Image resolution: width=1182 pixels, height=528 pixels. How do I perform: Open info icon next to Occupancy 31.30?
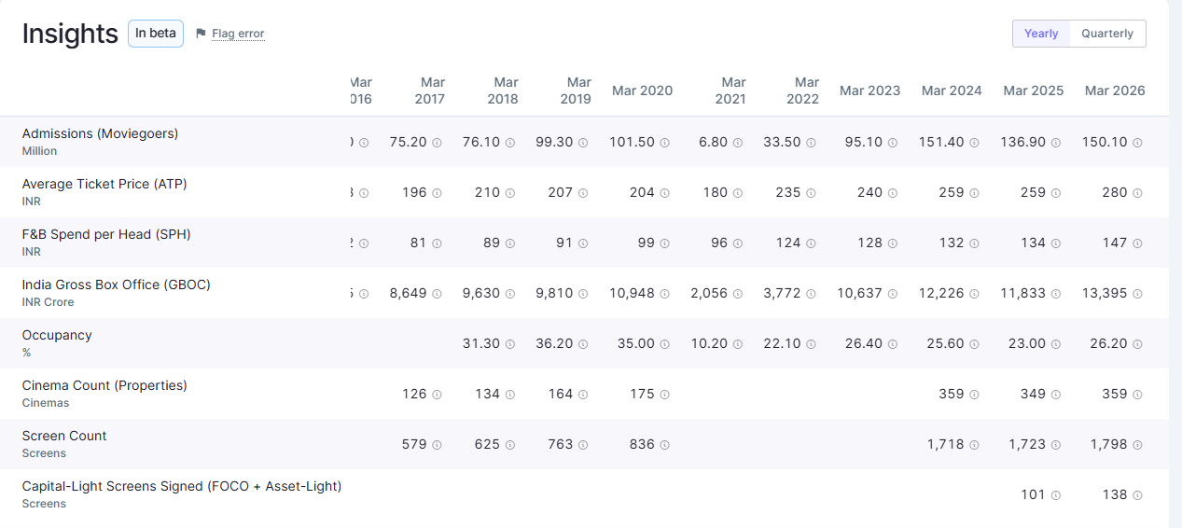click(510, 344)
